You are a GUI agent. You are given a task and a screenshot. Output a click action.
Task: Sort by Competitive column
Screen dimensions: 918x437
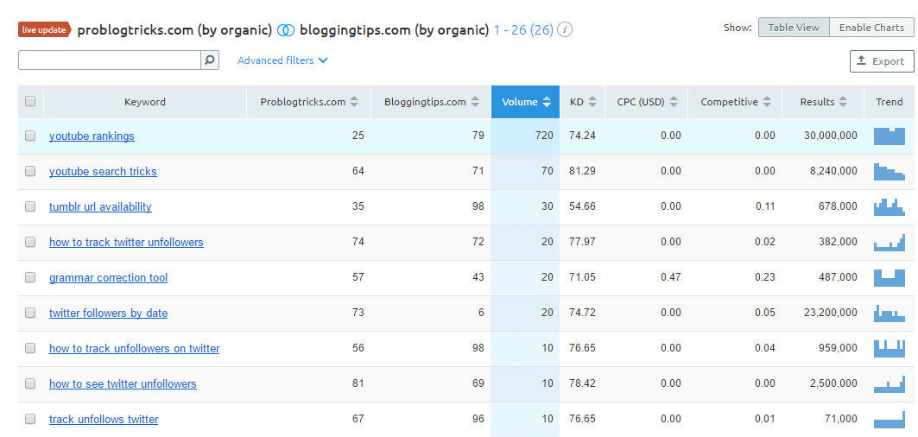[735, 102]
